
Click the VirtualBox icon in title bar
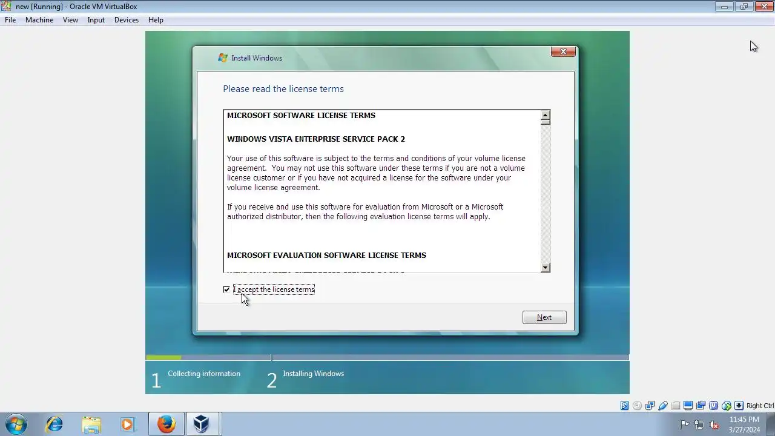7,6
